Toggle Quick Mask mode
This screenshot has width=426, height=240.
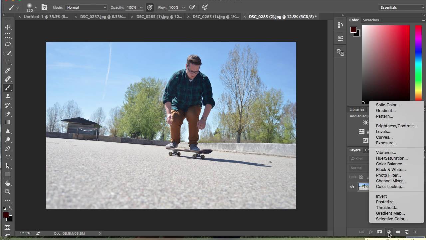point(8,228)
